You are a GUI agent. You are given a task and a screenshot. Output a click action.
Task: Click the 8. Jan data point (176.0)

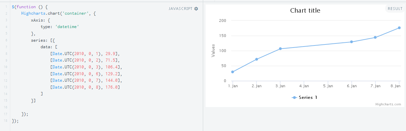point(399,28)
